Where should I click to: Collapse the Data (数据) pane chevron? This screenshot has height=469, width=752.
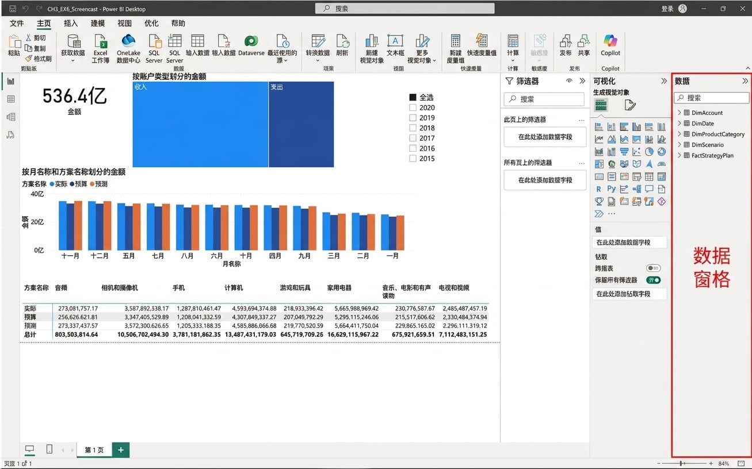pos(745,81)
